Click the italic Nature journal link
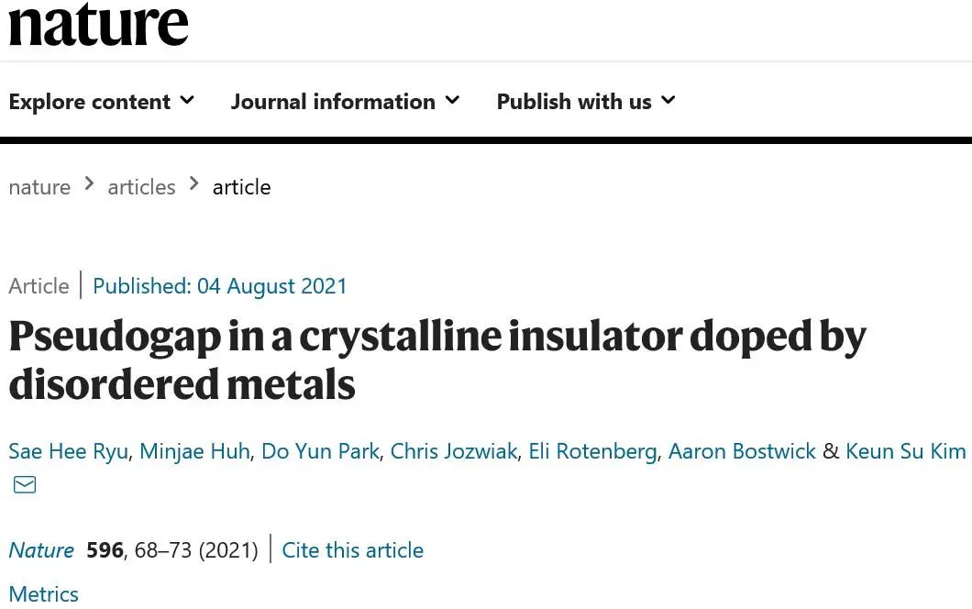 pyautogui.click(x=41, y=550)
